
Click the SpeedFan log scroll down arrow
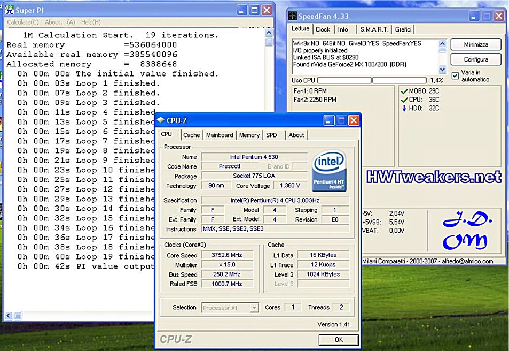[442, 69]
